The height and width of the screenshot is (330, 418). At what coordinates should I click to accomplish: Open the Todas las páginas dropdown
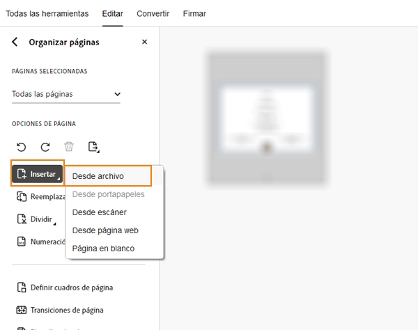click(x=66, y=94)
